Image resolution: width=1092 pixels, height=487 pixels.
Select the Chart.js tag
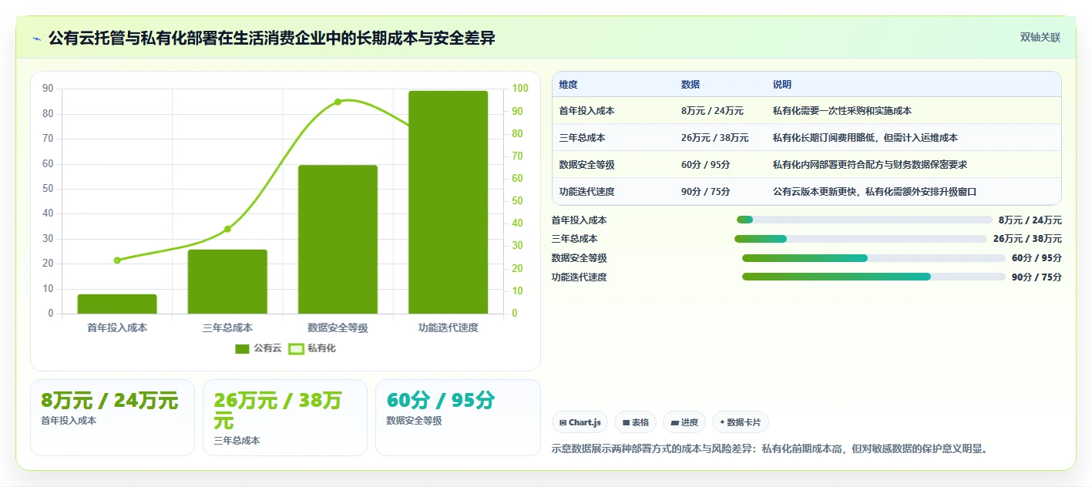click(580, 422)
